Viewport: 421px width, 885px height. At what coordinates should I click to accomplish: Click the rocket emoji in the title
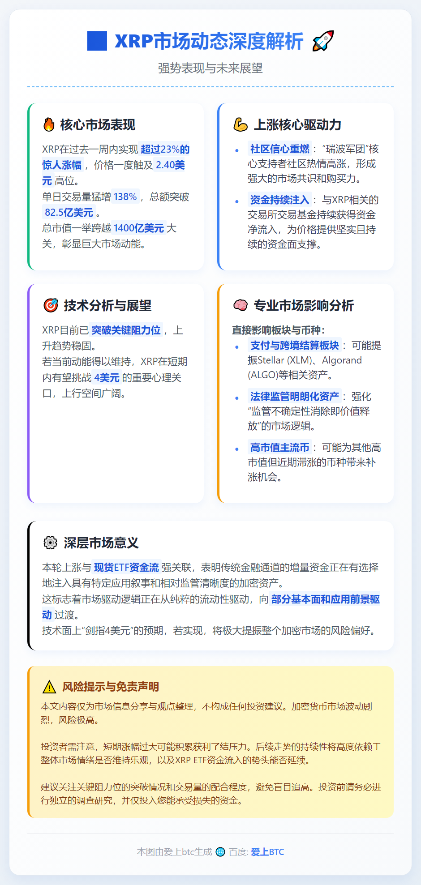323,41
